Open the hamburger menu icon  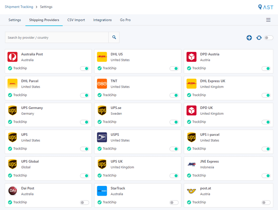[x=268, y=20]
